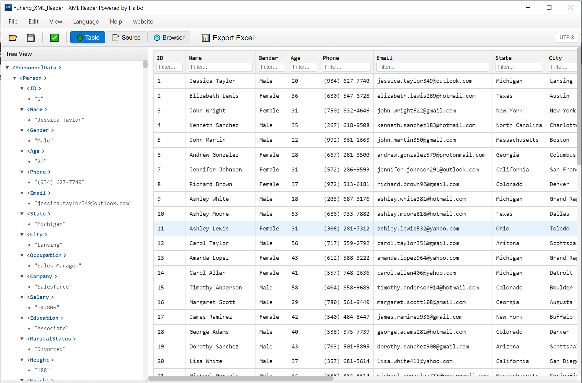Switch to Source view
Viewport: 582px width, 383px height.
click(126, 37)
